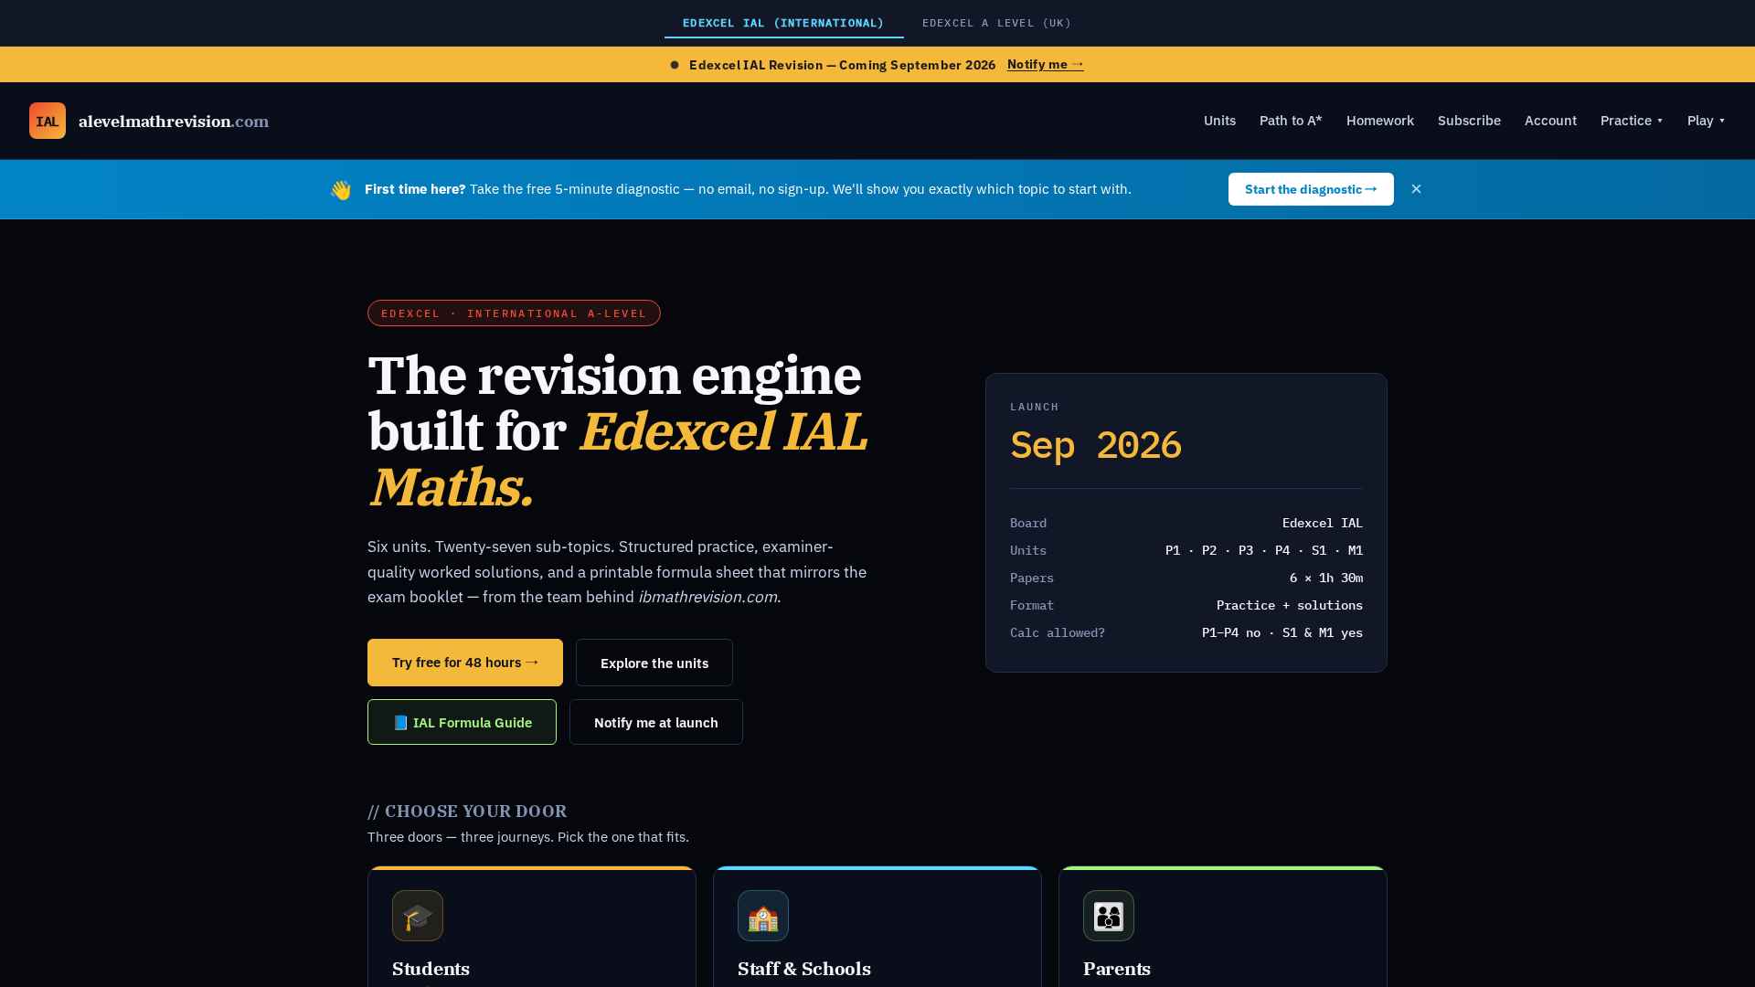Click the Students graduation cap icon
The width and height of the screenshot is (1755, 987).
click(418, 916)
